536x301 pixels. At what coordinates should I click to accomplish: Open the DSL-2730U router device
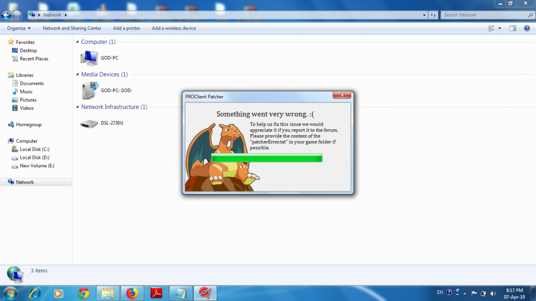pyautogui.click(x=89, y=123)
